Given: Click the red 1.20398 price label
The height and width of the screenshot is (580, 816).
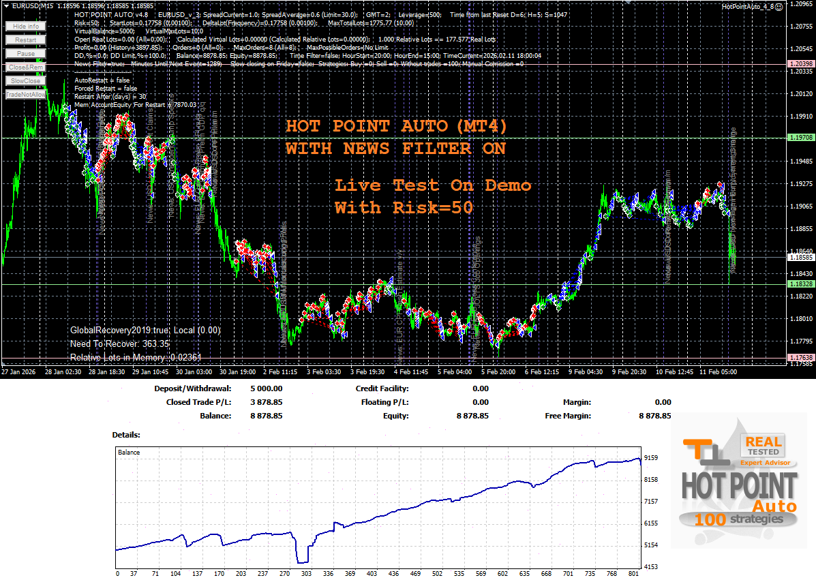Looking at the screenshot, I should coord(801,64).
